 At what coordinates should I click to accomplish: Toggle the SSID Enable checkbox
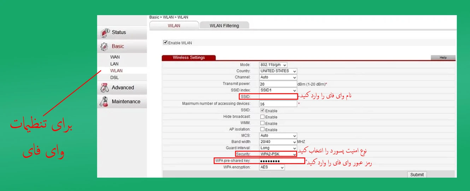(262, 110)
